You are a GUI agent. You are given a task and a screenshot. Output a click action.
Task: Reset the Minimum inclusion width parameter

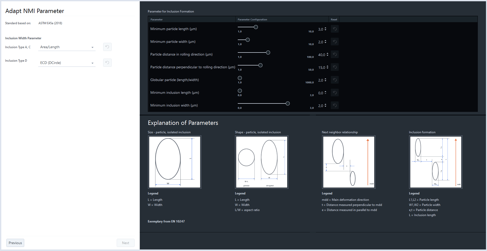tap(335, 105)
